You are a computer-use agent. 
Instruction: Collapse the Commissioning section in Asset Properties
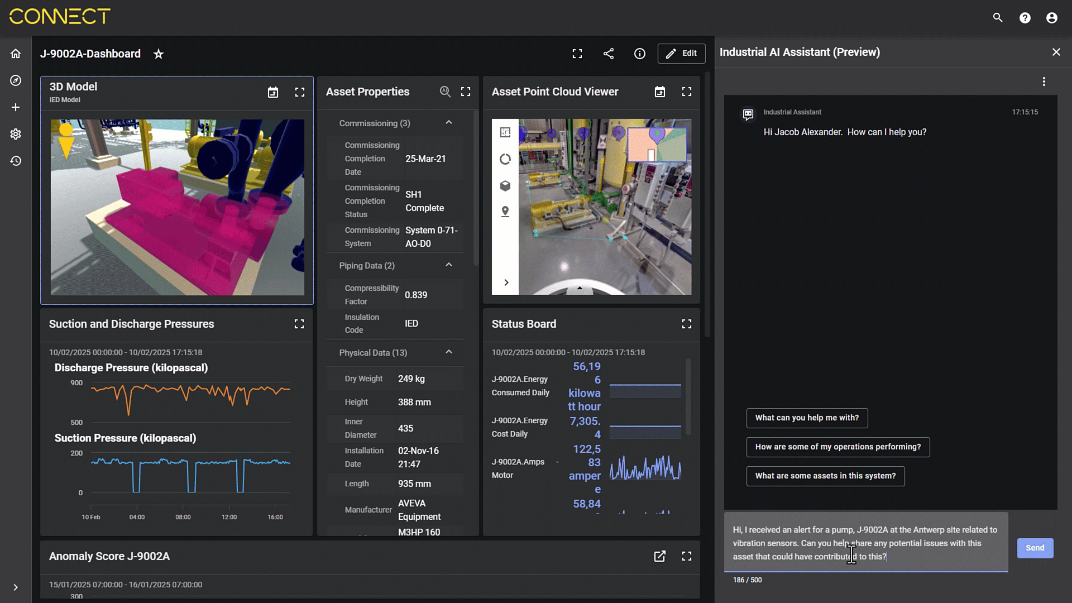click(449, 123)
